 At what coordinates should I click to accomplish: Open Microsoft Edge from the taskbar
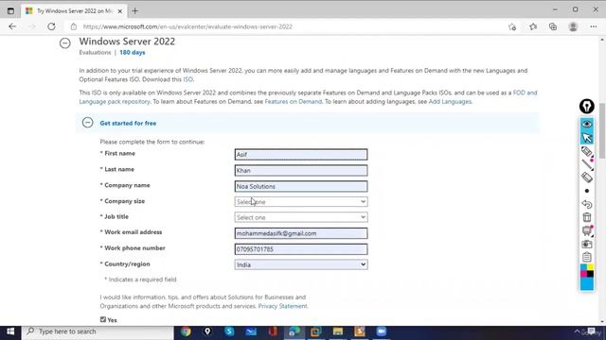pos(294,331)
